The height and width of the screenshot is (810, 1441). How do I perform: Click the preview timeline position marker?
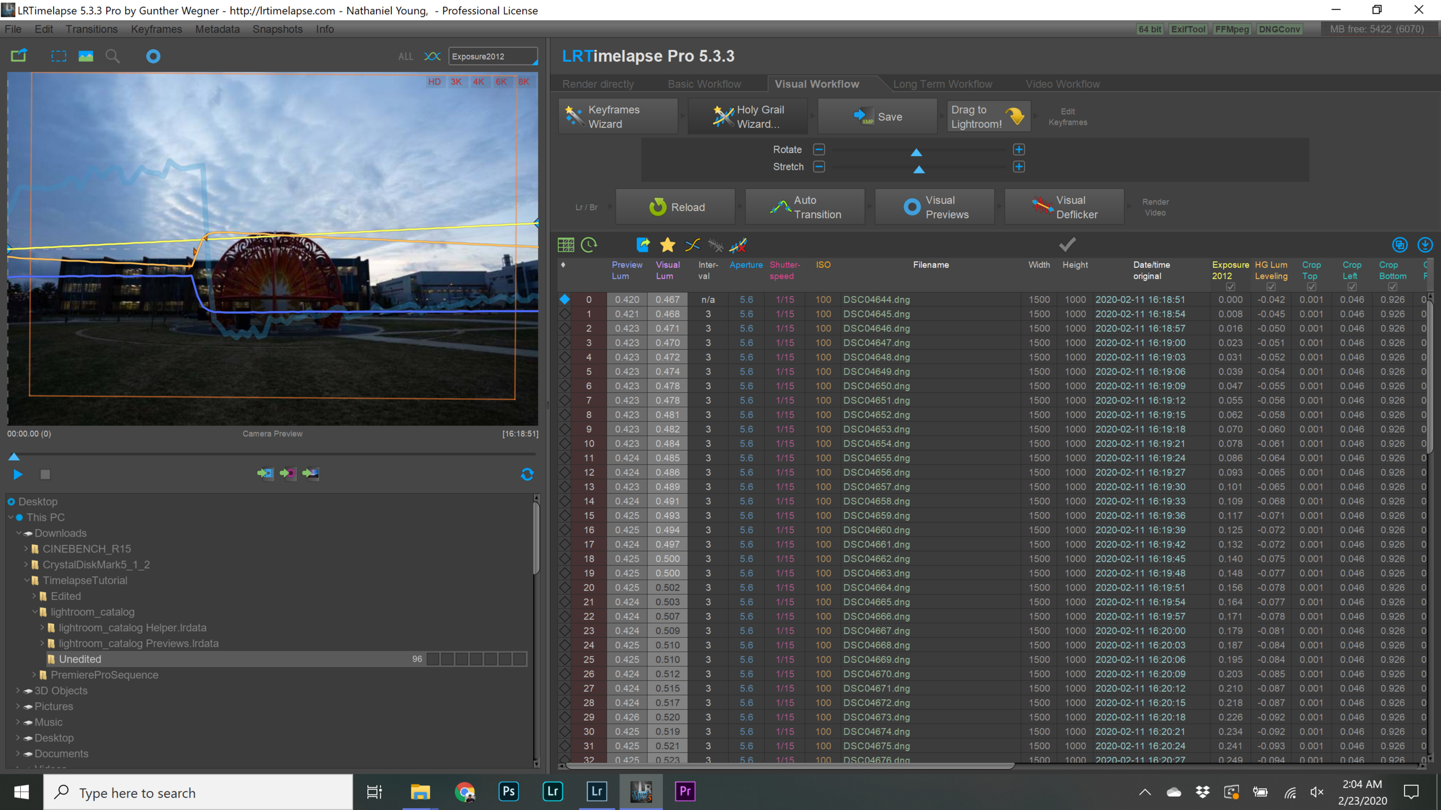coord(14,457)
